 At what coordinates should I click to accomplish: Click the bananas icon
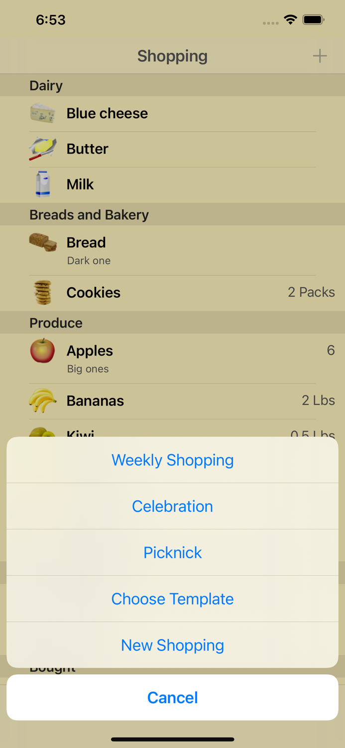point(42,400)
